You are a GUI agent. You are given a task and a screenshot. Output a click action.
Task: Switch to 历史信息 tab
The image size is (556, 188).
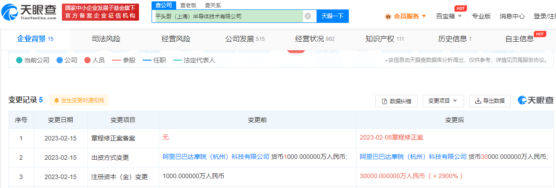pos(455,39)
